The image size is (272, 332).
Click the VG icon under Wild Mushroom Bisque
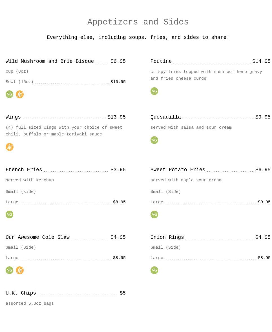(x=9, y=94)
